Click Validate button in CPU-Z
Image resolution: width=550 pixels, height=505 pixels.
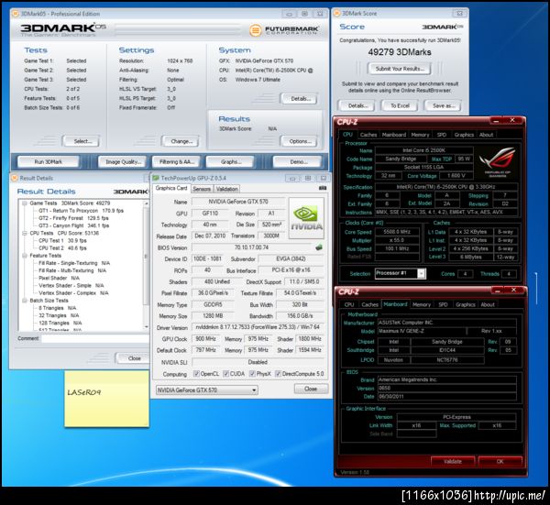click(453, 462)
